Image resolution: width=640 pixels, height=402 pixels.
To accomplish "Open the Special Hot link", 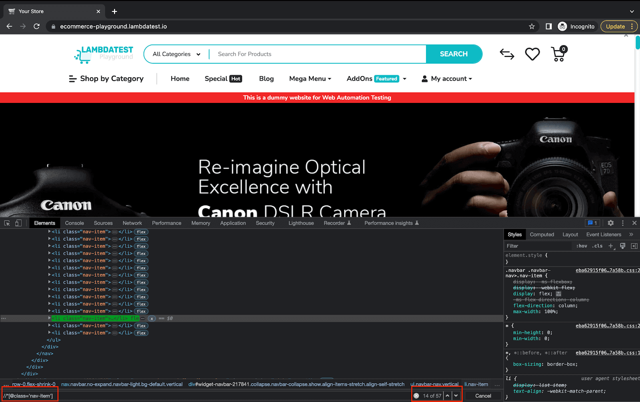I will pyautogui.click(x=223, y=78).
